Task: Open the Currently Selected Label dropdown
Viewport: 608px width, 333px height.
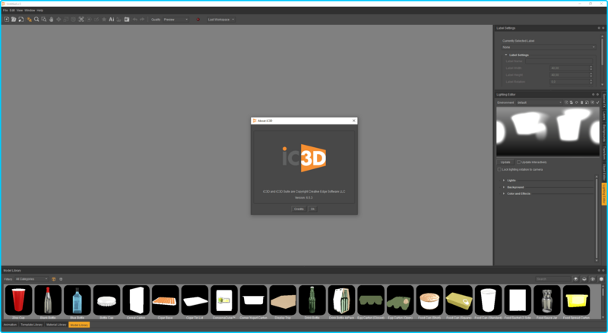Action: coord(548,47)
